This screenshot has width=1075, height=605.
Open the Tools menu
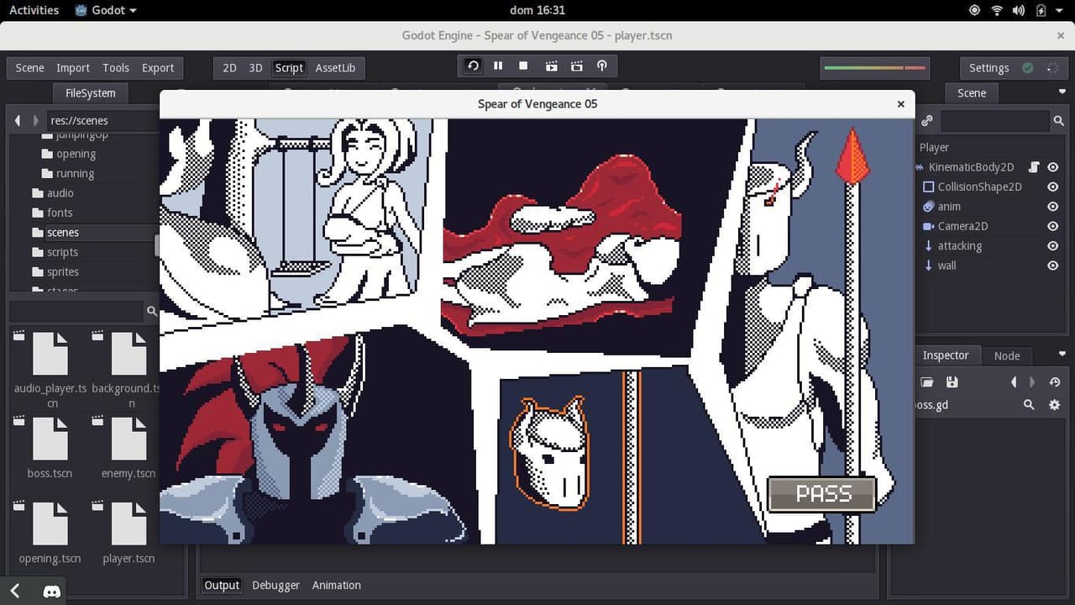point(116,68)
